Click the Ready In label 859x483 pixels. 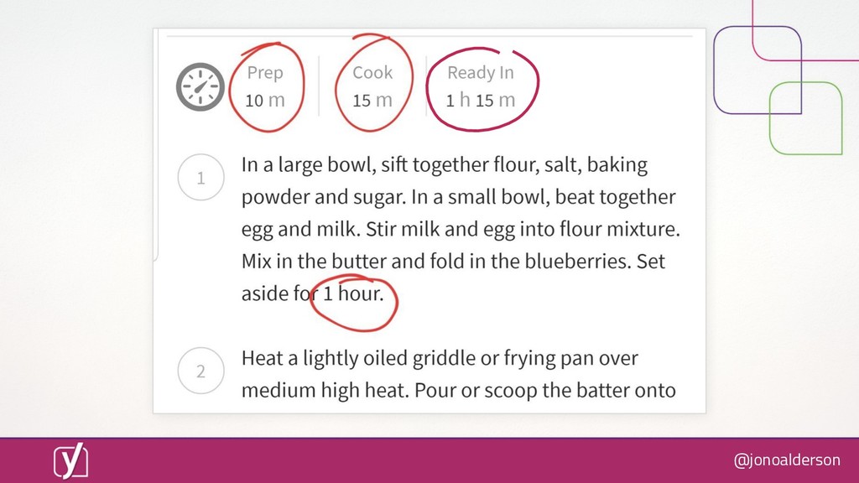point(481,72)
